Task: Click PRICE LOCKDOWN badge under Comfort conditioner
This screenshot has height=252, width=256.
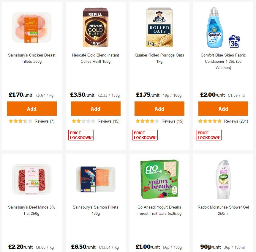Action: [209, 135]
